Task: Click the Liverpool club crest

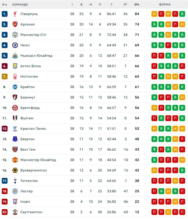Action: point(15,14)
